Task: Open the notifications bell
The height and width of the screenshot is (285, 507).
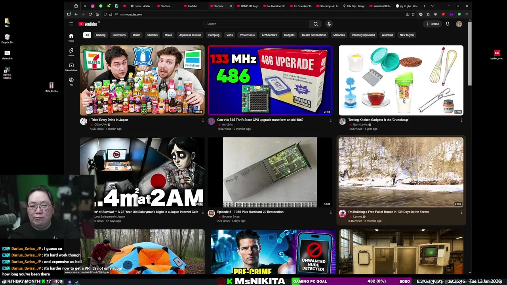Action: pos(448,24)
